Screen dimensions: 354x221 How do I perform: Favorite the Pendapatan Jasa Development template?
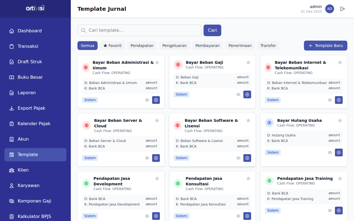pyautogui.click(x=157, y=178)
